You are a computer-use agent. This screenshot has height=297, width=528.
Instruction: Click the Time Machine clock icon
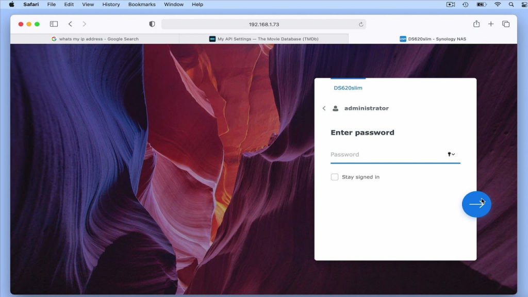tap(466, 4)
